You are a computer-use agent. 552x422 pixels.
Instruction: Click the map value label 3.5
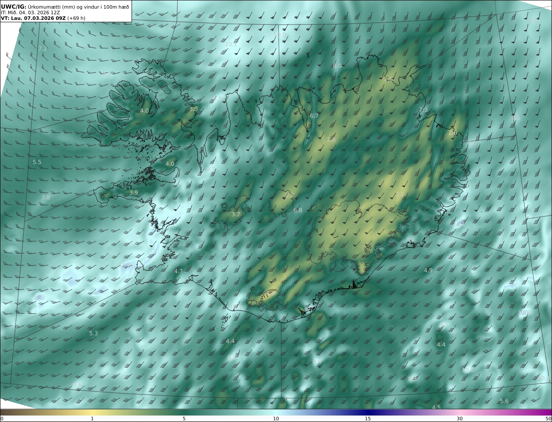[194, 109]
